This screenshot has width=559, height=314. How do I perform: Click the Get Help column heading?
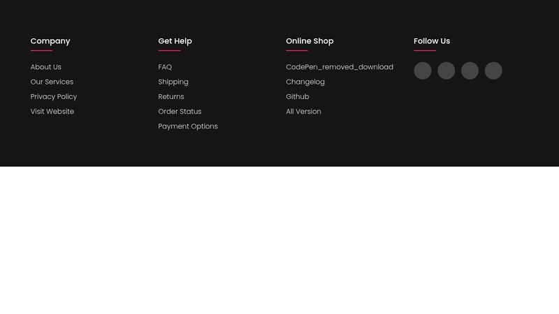175,41
